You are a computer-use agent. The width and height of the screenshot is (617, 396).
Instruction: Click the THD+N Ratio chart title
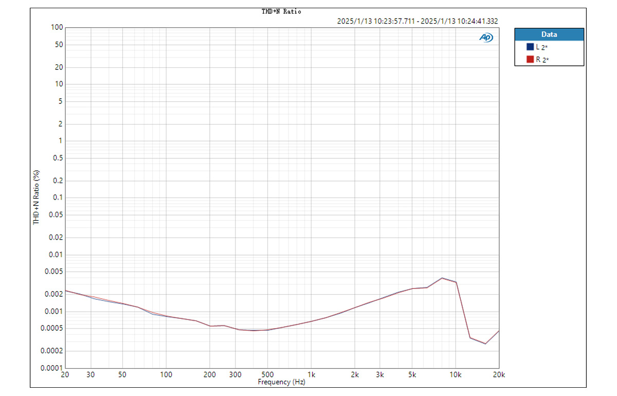pyautogui.click(x=282, y=11)
